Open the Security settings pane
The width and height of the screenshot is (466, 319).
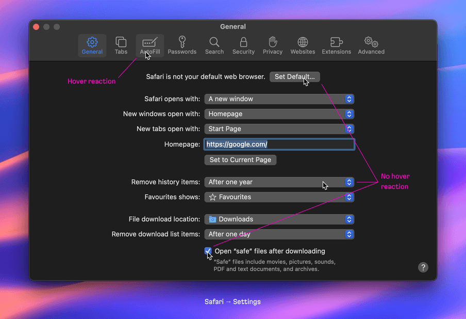click(243, 45)
